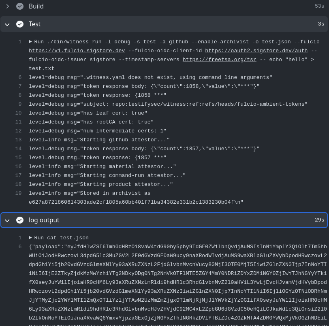The width and height of the screenshot is (329, 326).
Task: Click the chevron arrow left of Test
Action: pyautogui.click(x=7, y=24)
